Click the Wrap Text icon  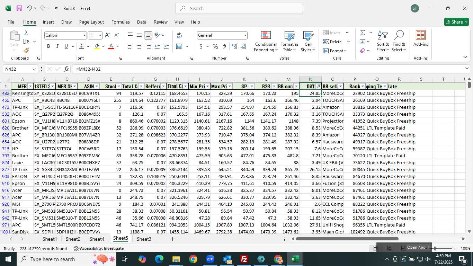179,35
